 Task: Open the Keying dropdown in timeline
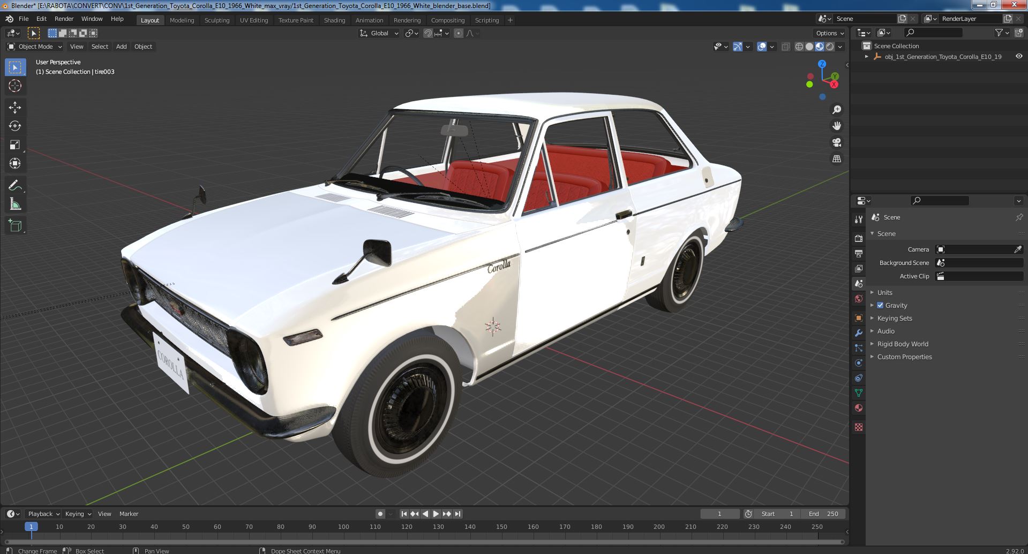(78, 514)
